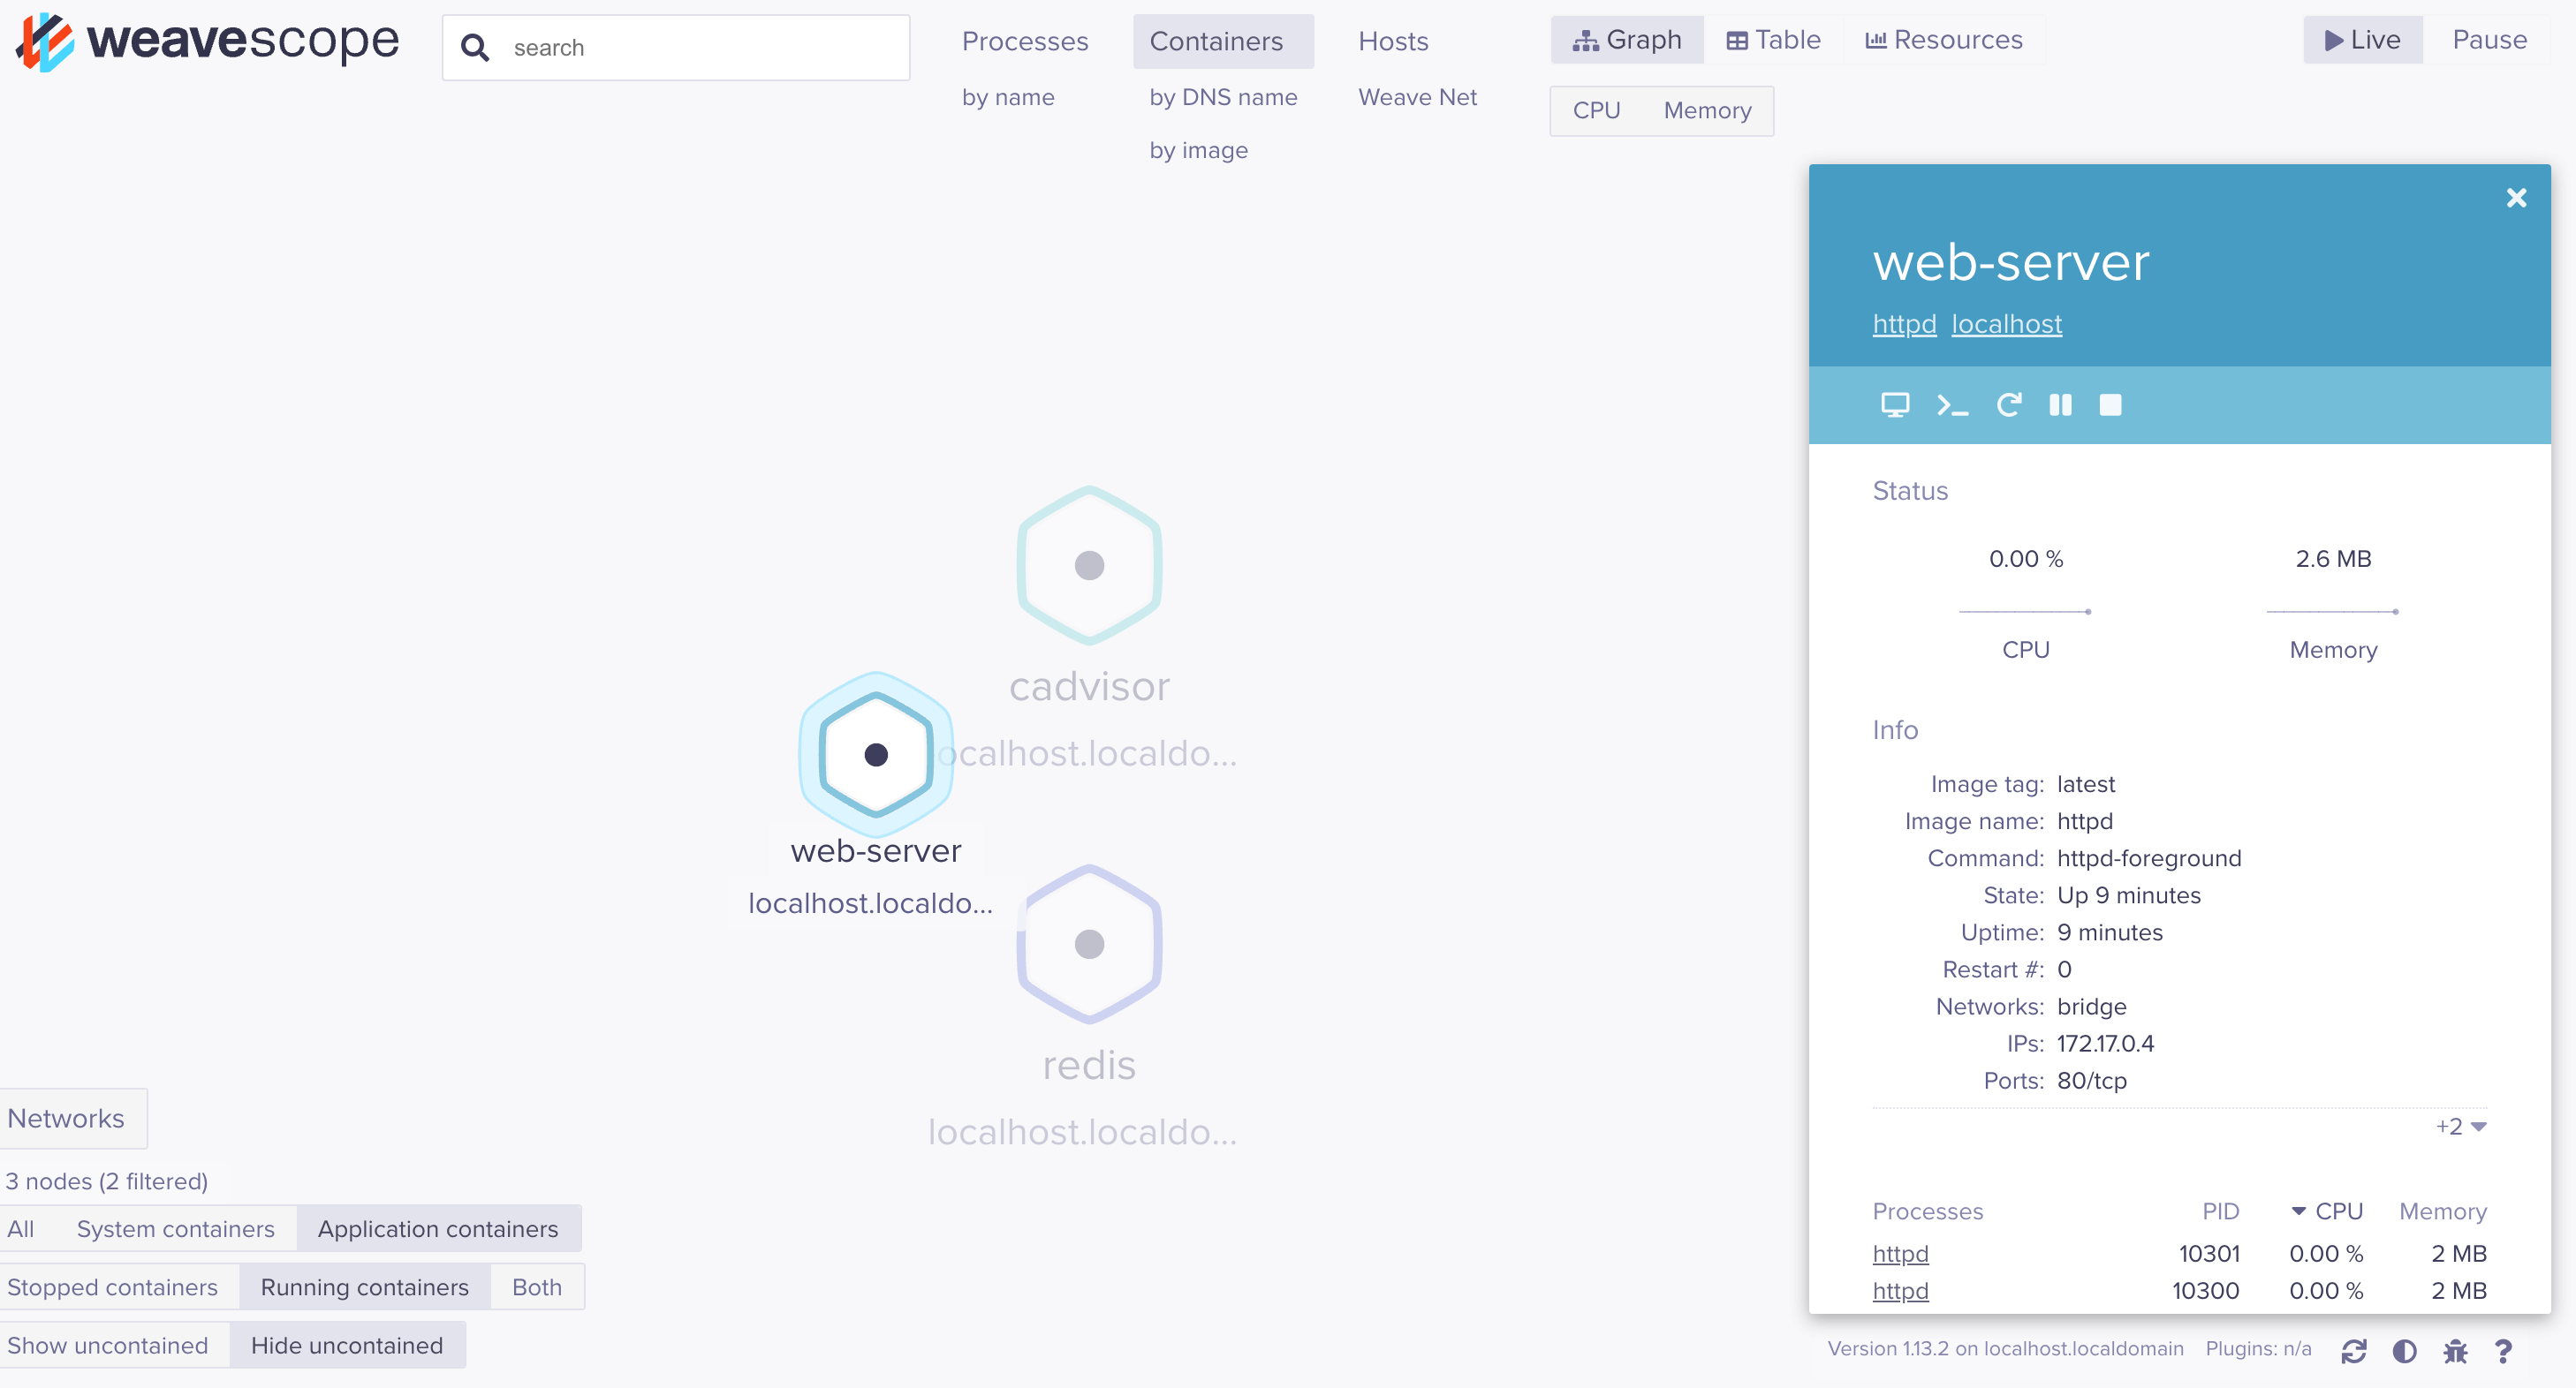
Task: Select Hide uncontained option
Action: (x=346, y=1345)
